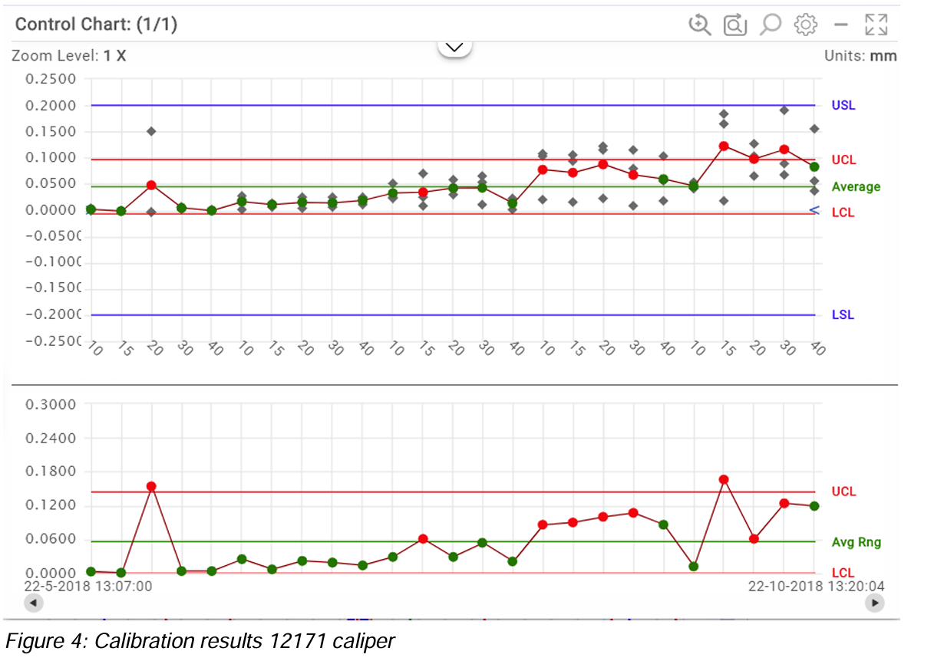Expand the Control Chart to fullscreen
Viewport: 944px width, 661px height.
click(x=876, y=25)
